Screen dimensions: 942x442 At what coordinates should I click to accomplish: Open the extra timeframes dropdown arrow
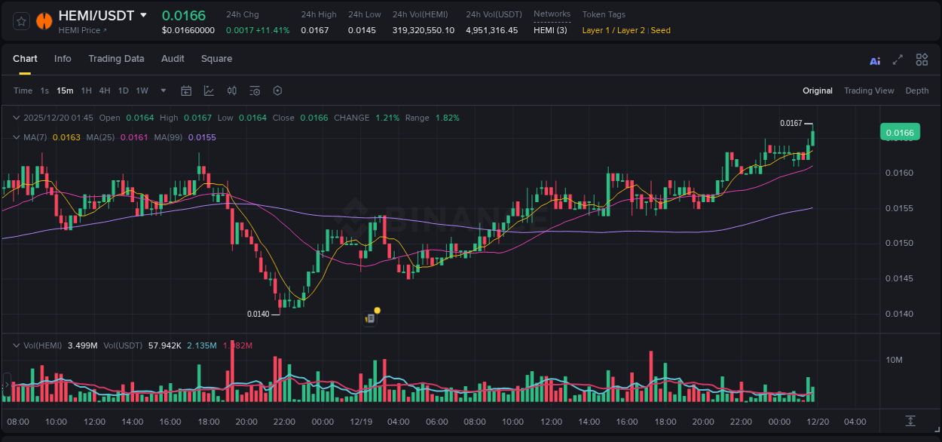click(162, 91)
